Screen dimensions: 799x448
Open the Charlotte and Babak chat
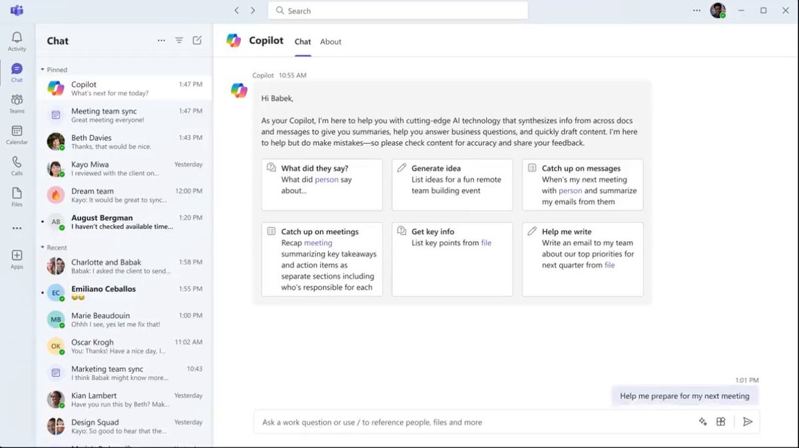(x=125, y=266)
